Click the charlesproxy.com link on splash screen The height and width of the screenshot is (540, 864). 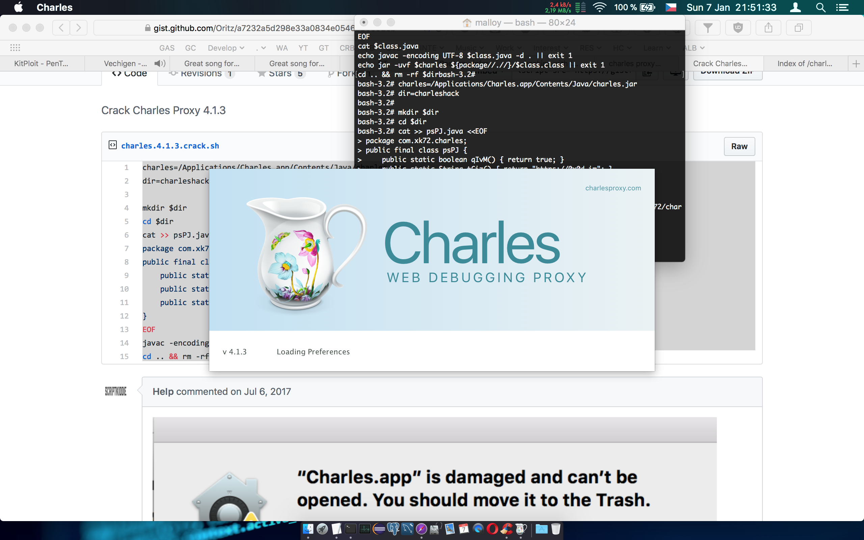(x=613, y=188)
